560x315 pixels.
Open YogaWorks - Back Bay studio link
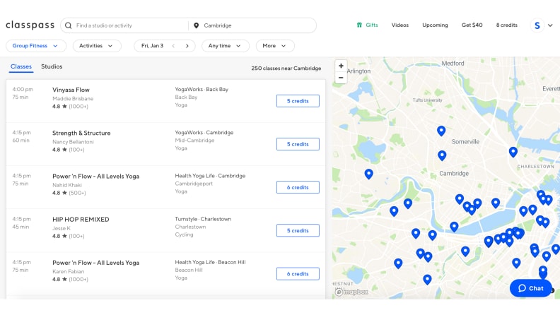click(202, 89)
